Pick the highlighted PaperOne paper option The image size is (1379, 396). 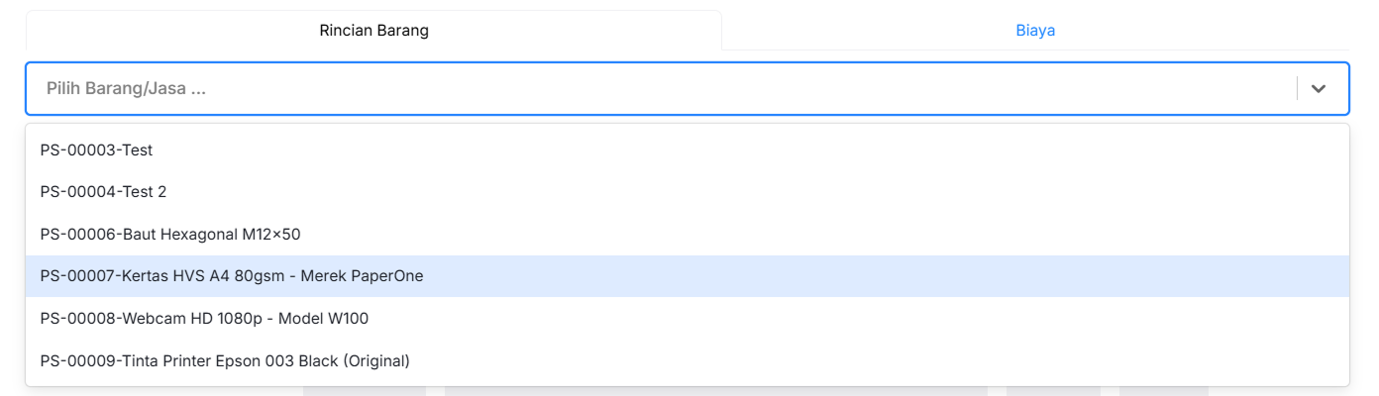click(232, 276)
